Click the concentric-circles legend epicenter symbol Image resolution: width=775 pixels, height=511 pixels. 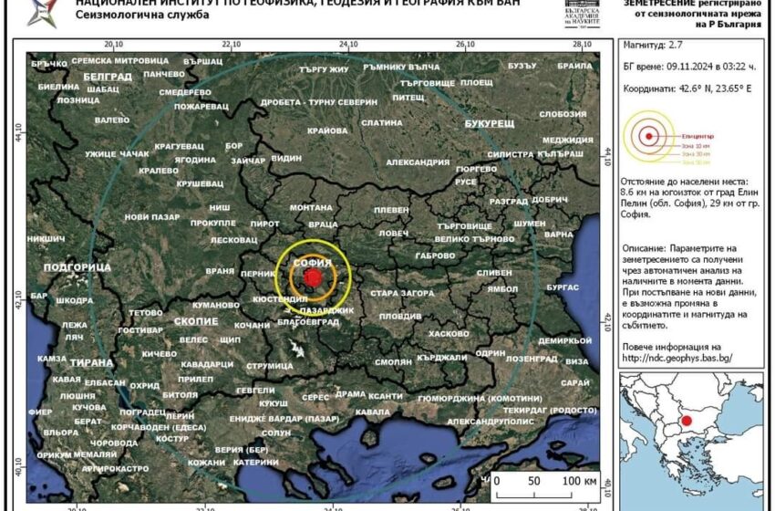click(648, 137)
